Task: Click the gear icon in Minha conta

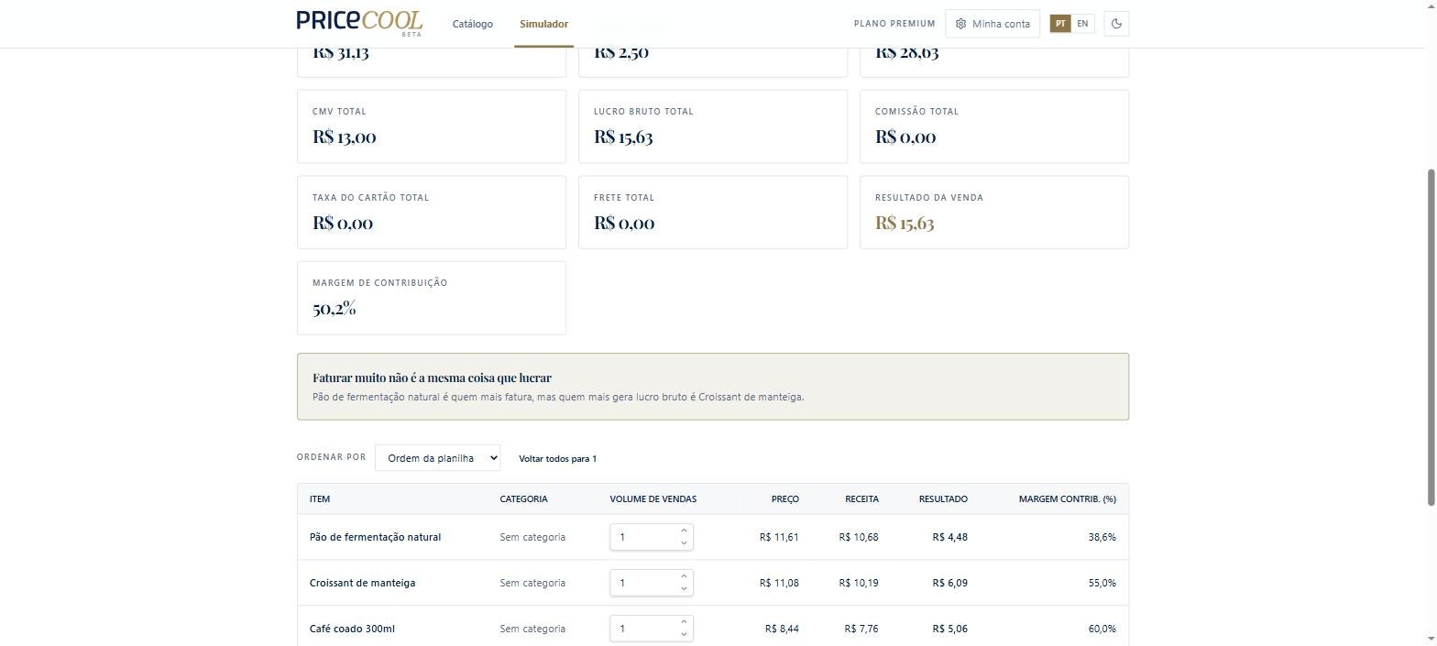Action: 960,24
